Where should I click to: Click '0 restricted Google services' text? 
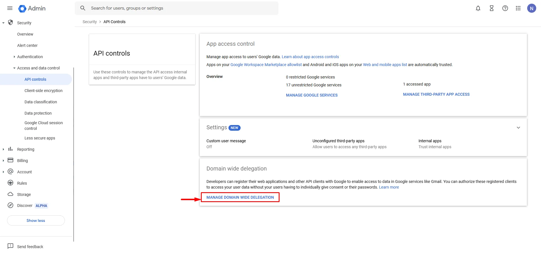(310, 77)
